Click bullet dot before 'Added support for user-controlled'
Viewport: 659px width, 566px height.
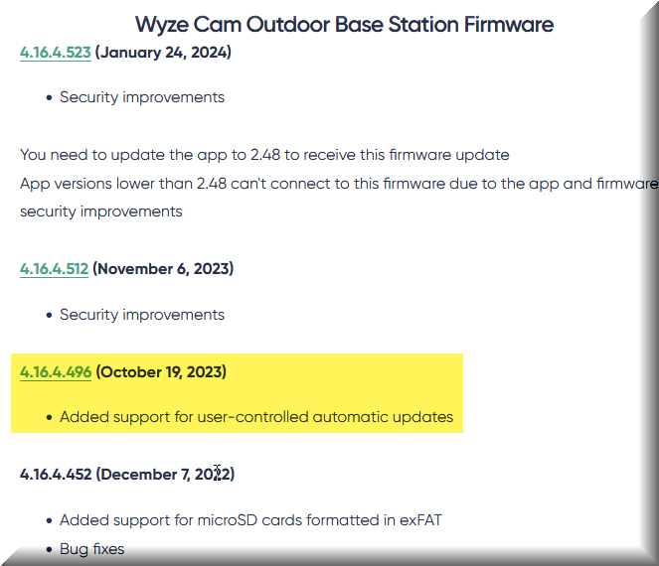point(49,418)
